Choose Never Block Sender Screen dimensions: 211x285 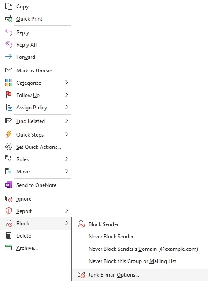pos(111,236)
